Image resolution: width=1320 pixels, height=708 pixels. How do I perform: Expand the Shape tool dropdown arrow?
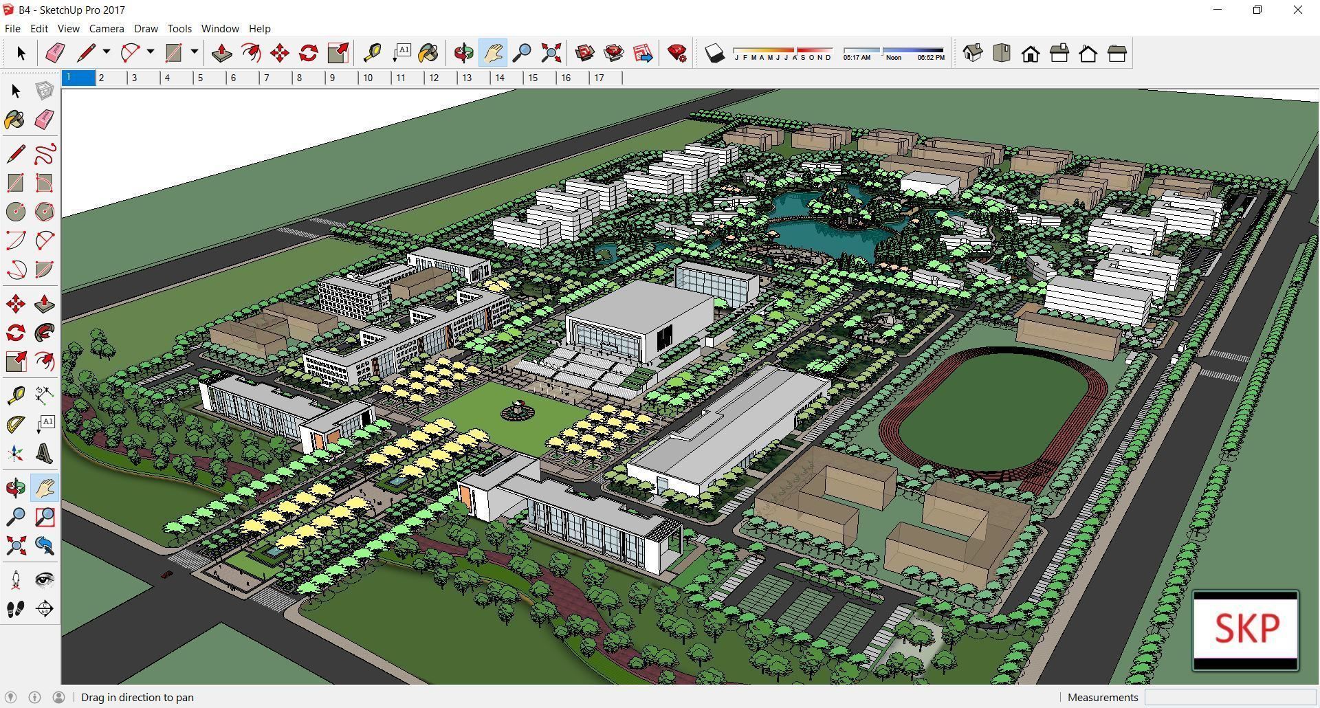(195, 52)
